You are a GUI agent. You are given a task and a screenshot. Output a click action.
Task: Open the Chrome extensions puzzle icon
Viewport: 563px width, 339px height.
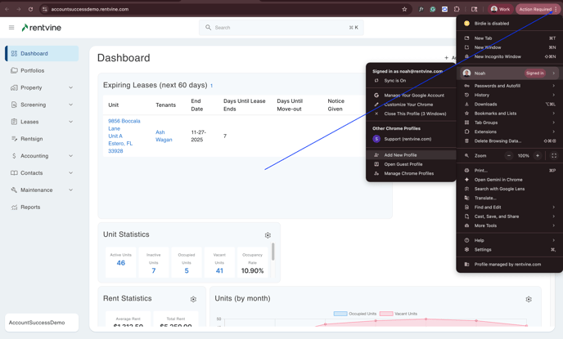pyautogui.click(x=457, y=9)
